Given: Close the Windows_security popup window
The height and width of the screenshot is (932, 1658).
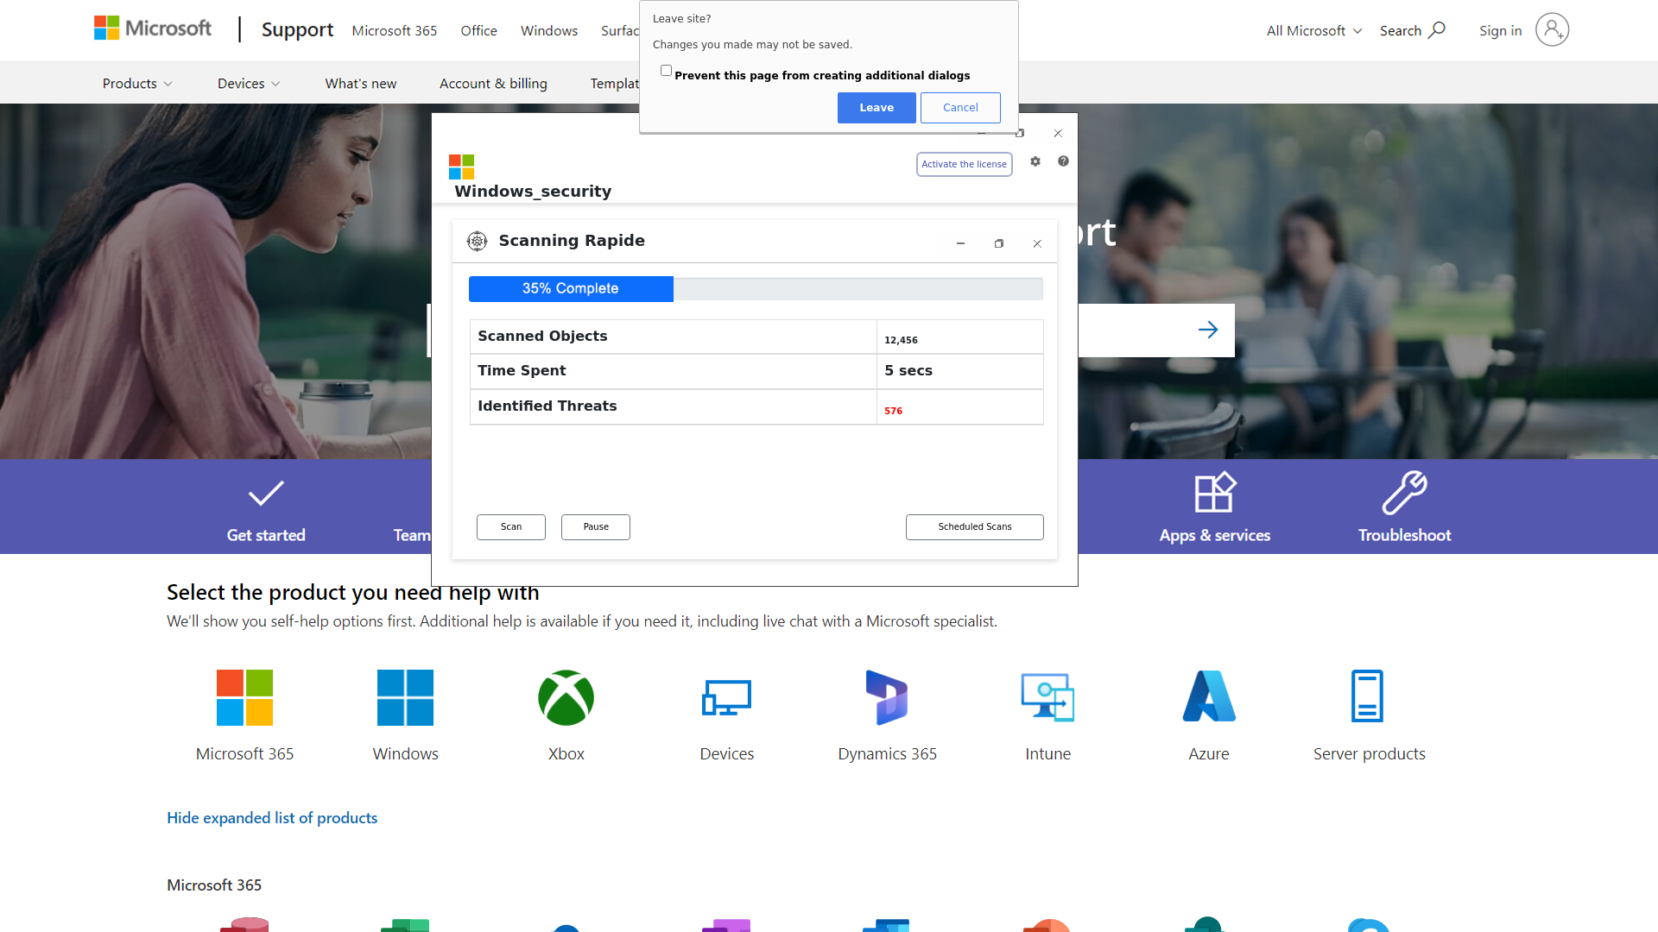Looking at the screenshot, I should (1058, 134).
